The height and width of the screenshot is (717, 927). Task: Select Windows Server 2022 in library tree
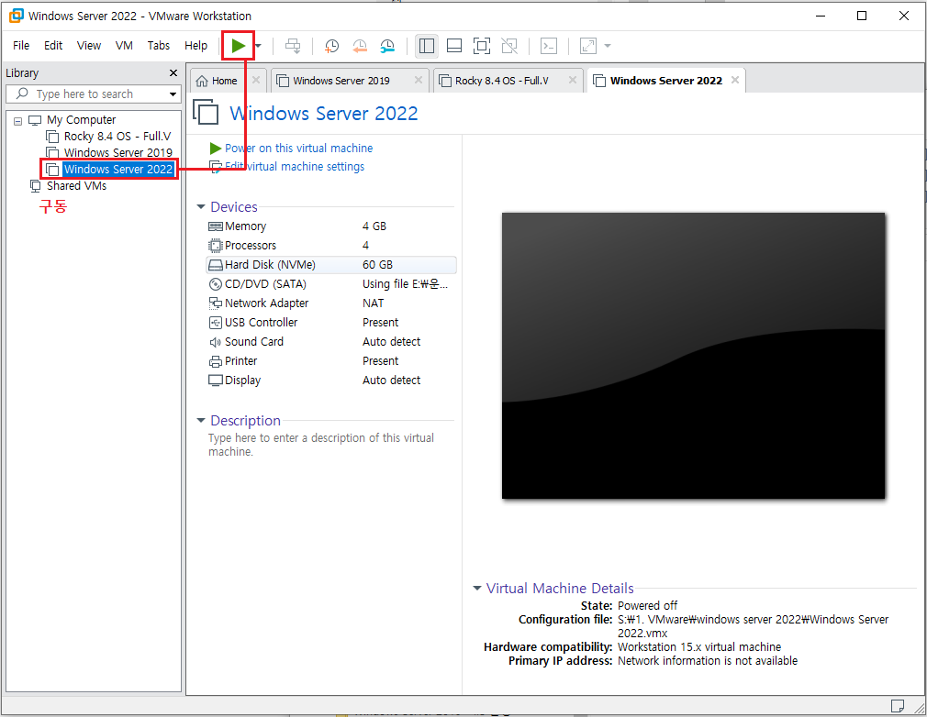(118, 169)
